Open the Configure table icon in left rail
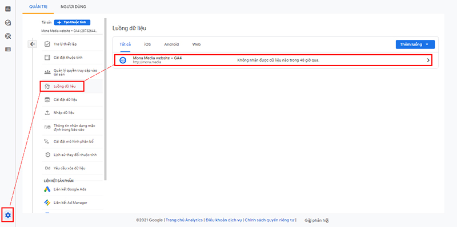The width and height of the screenshot is (457, 227). click(8, 50)
